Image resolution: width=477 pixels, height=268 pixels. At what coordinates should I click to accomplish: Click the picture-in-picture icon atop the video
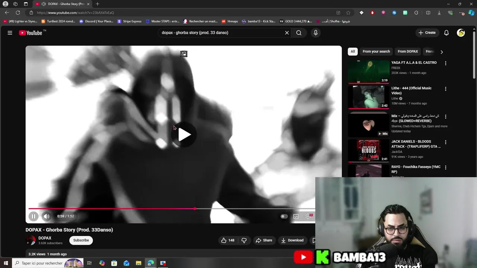click(x=184, y=54)
